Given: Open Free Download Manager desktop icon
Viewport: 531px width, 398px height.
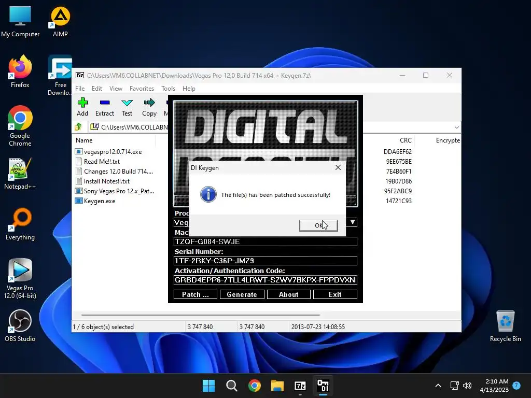Looking at the screenshot, I should click(60, 75).
